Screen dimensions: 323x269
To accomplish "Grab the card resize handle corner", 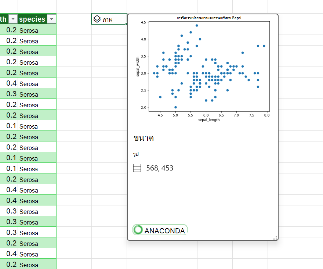I will coord(275,238).
